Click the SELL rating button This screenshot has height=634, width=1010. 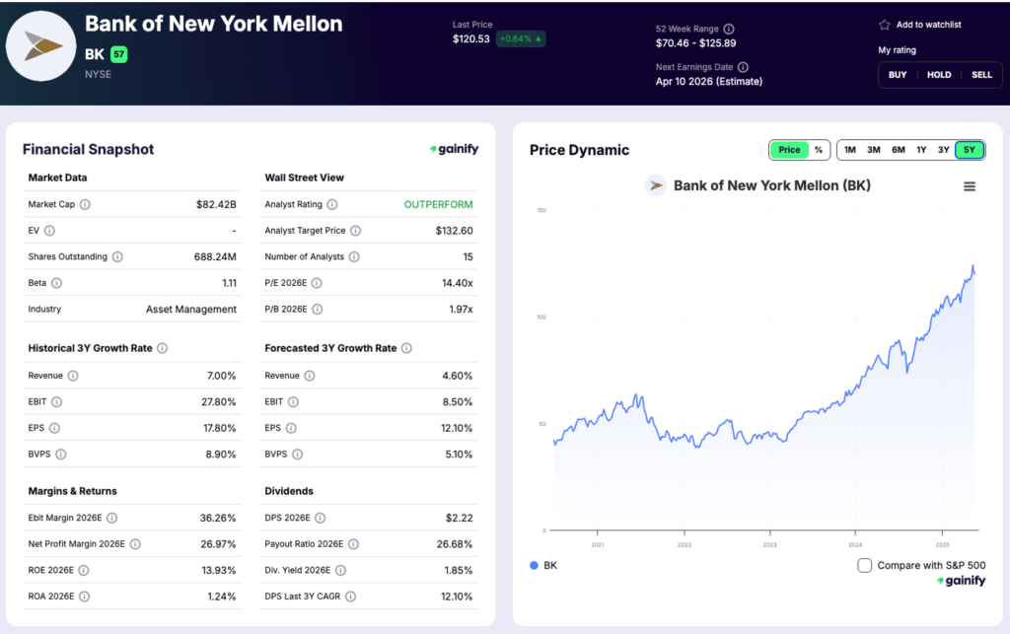[x=981, y=74]
